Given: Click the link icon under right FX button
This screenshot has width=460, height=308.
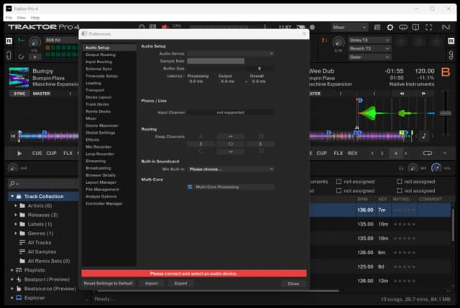Looking at the screenshot, I should click(x=451, y=55).
